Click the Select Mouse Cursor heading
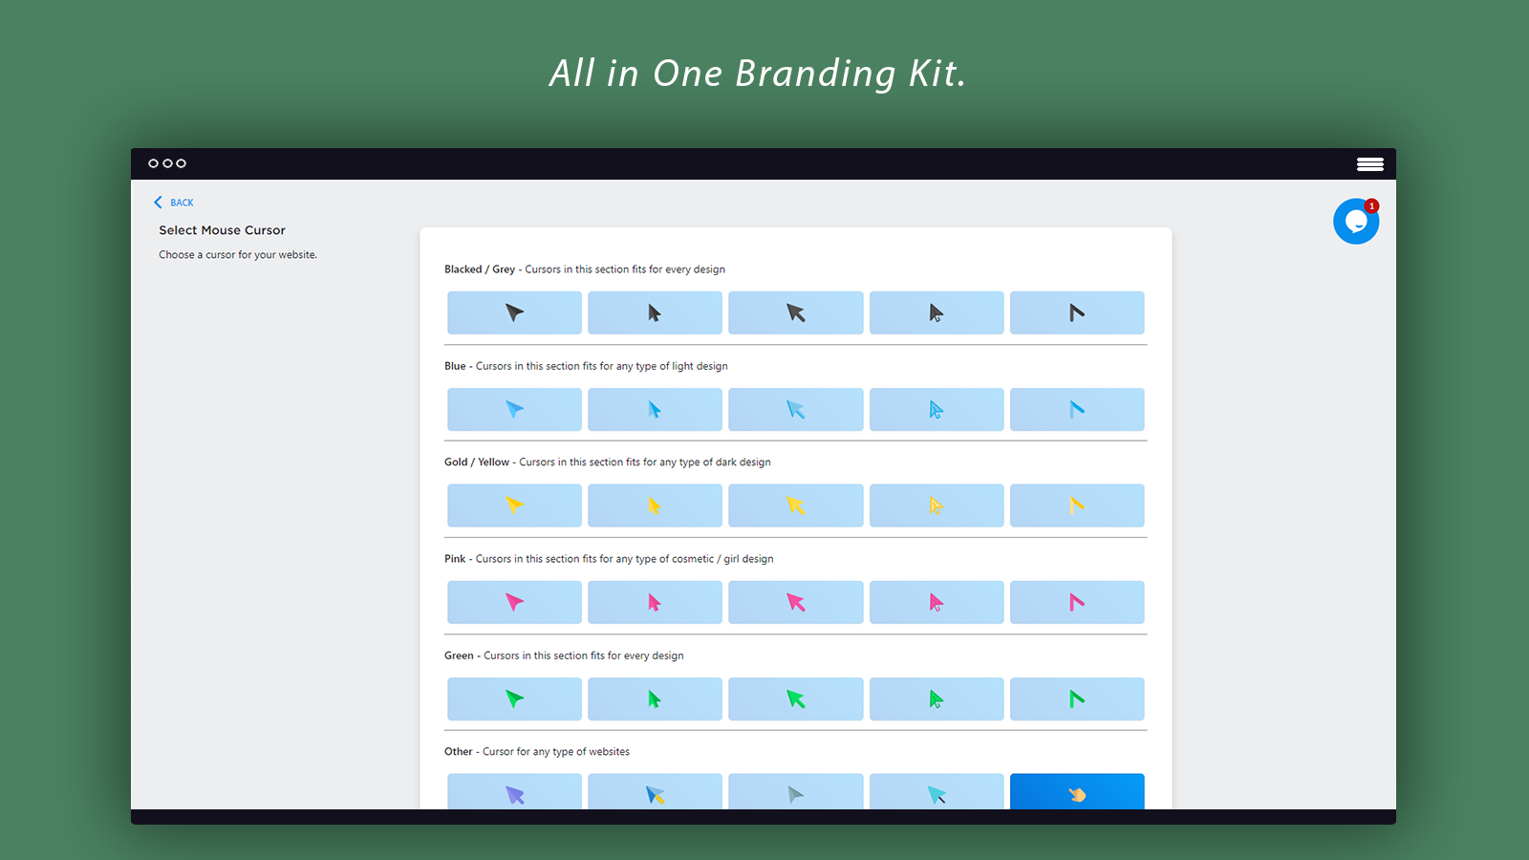The image size is (1529, 860). coord(222,230)
